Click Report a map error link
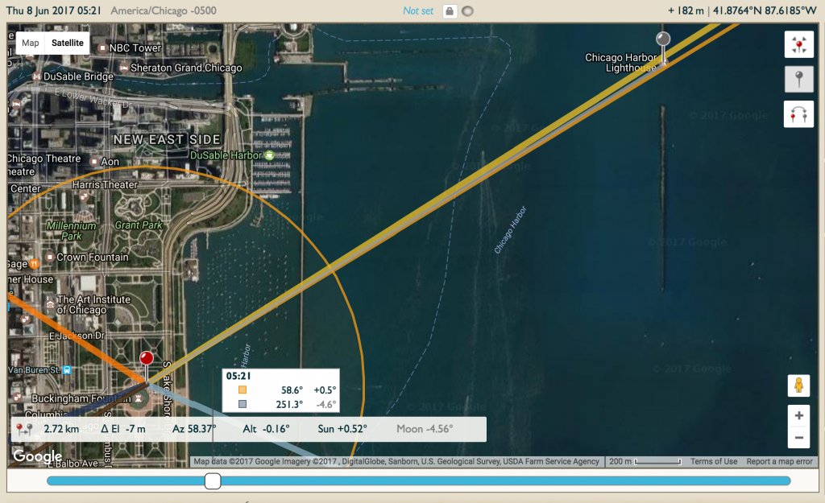 coord(779,461)
